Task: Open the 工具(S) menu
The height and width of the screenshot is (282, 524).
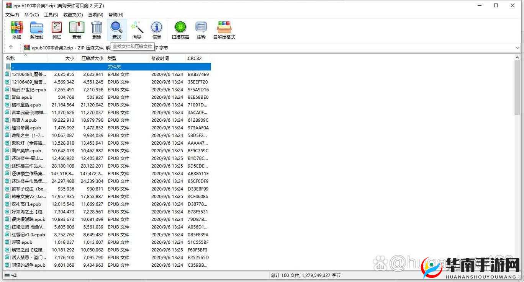Action: tap(51, 15)
